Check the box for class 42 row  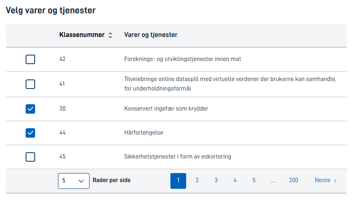click(x=30, y=59)
